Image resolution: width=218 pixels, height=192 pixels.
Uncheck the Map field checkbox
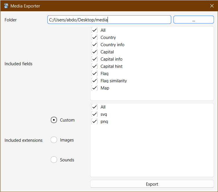(95, 88)
